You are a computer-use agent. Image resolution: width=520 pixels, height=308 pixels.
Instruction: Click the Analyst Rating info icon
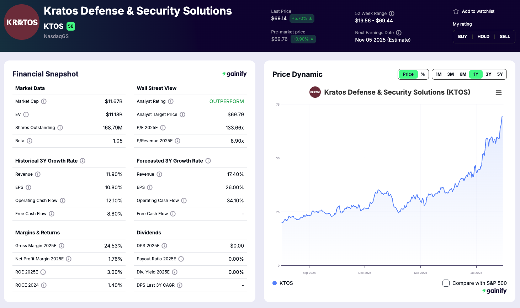[171, 101]
